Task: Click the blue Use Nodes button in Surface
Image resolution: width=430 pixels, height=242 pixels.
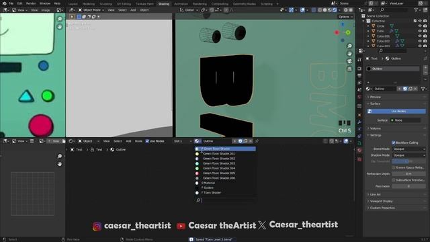Action: [396, 111]
